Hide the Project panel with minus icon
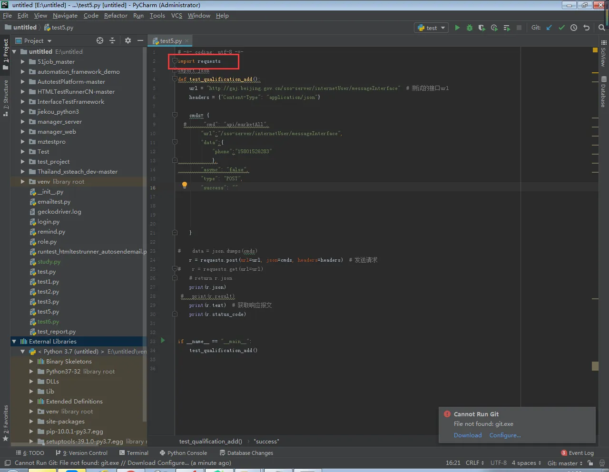The width and height of the screenshot is (609, 472). pyautogui.click(x=140, y=40)
